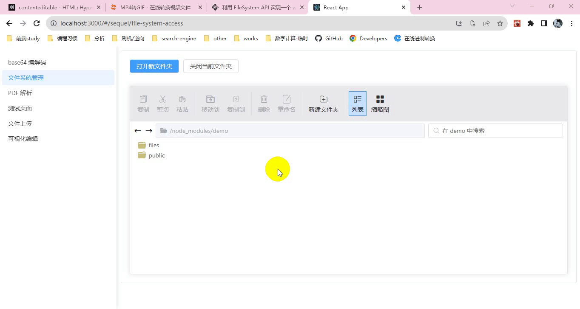This screenshot has height=309, width=580.
Task: Go forward with the right arrow
Action: click(x=149, y=131)
